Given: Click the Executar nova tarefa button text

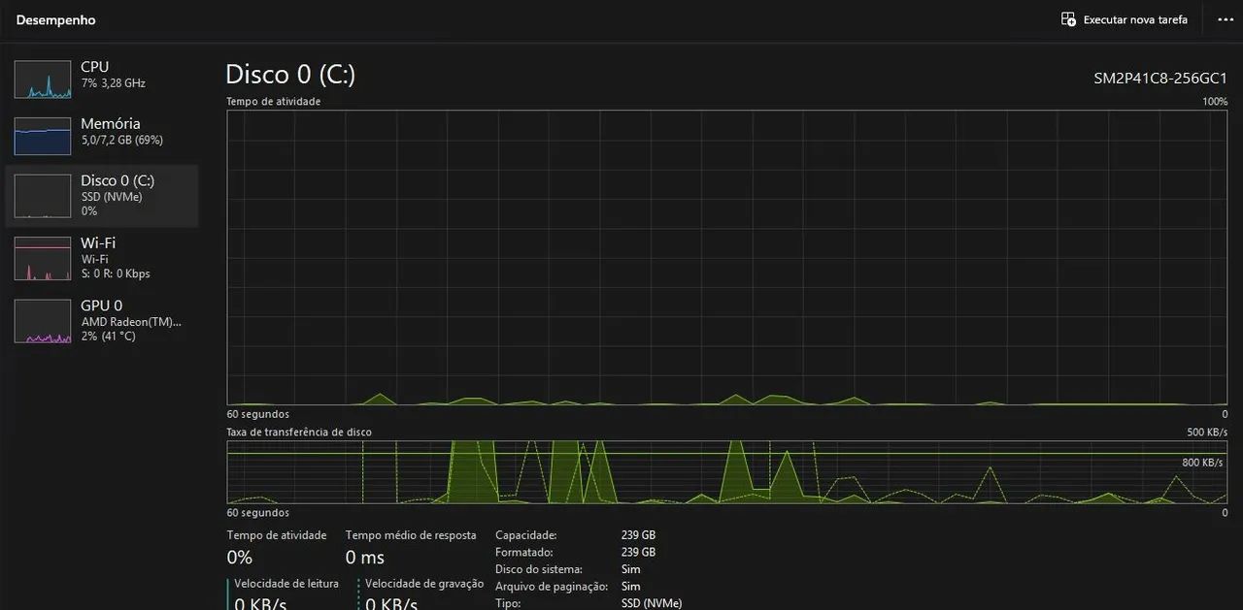Looking at the screenshot, I should (x=1134, y=19).
